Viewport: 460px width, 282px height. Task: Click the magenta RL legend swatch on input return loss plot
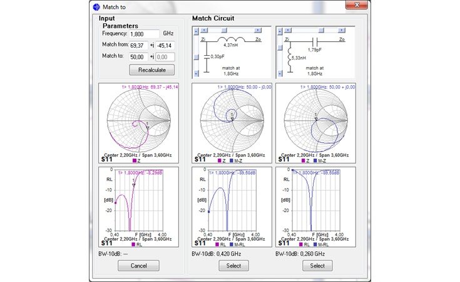click(133, 244)
